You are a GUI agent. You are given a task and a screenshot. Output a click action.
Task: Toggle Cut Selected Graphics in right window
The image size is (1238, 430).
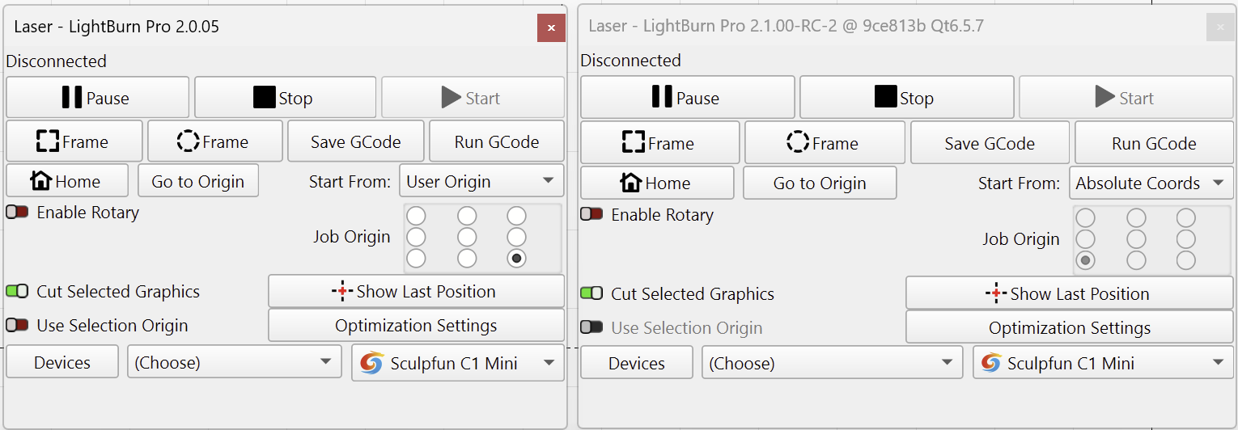point(591,293)
